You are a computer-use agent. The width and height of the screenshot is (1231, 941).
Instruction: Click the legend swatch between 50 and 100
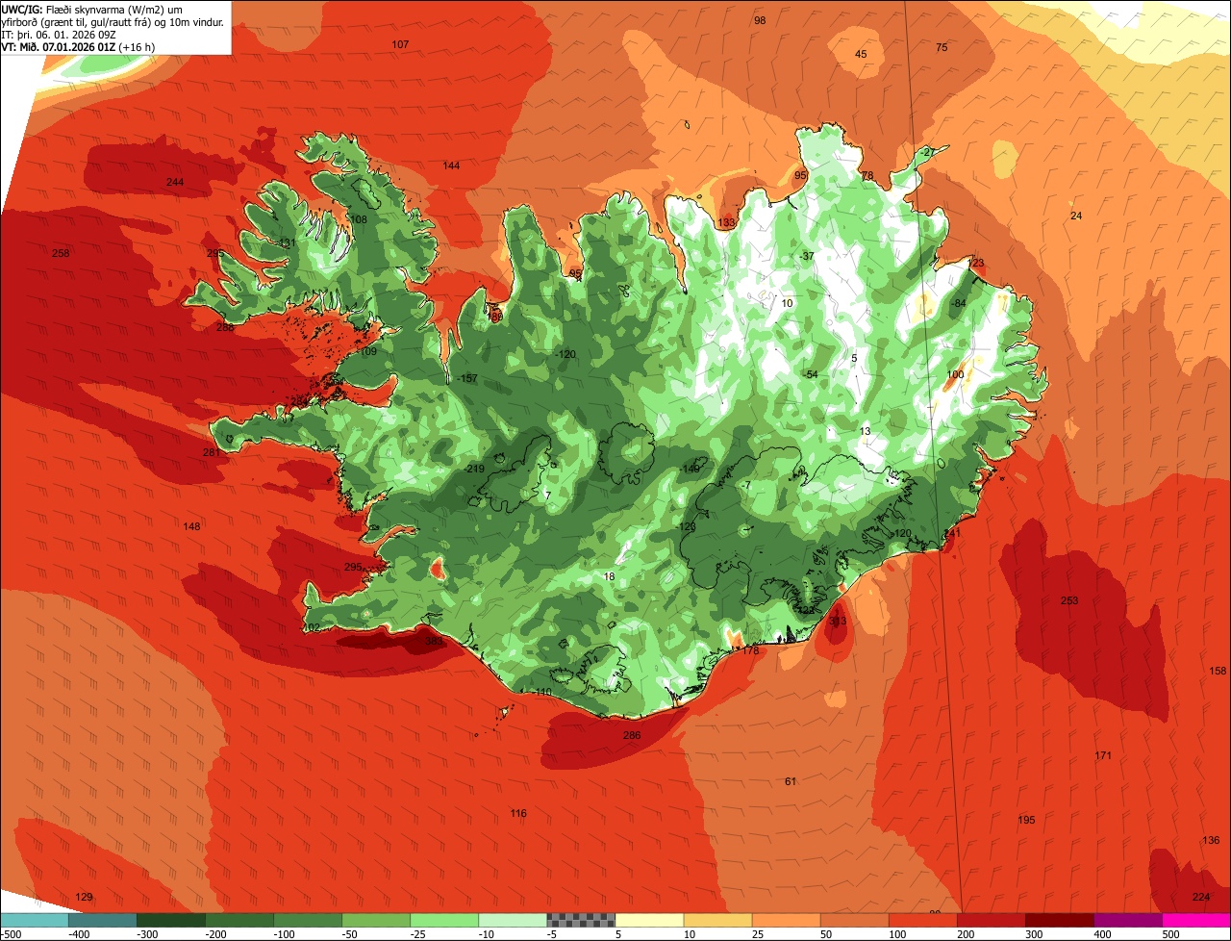coord(854,920)
